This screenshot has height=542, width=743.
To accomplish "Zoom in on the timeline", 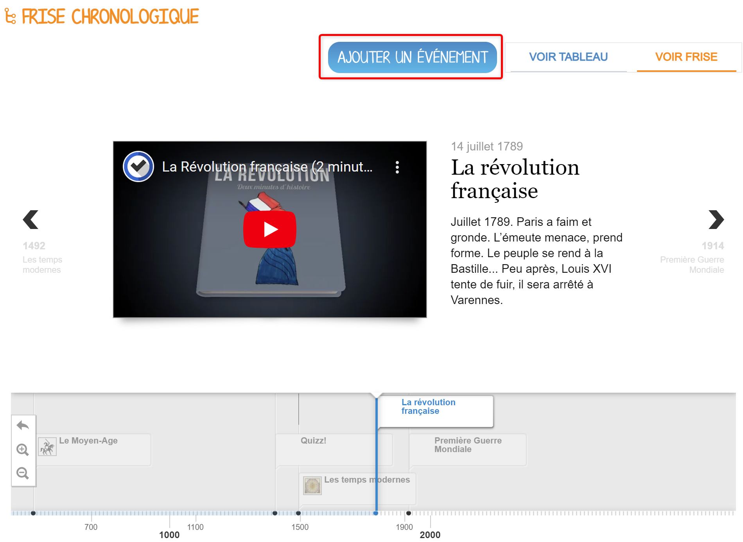I will (x=23, y=450).
